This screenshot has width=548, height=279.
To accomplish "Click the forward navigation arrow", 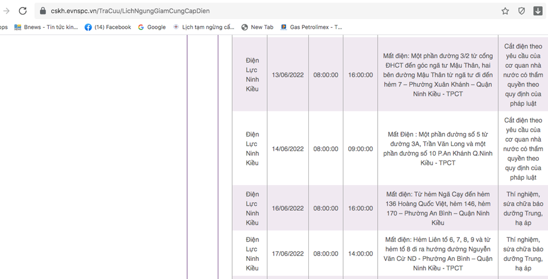I will coord(6,11).
